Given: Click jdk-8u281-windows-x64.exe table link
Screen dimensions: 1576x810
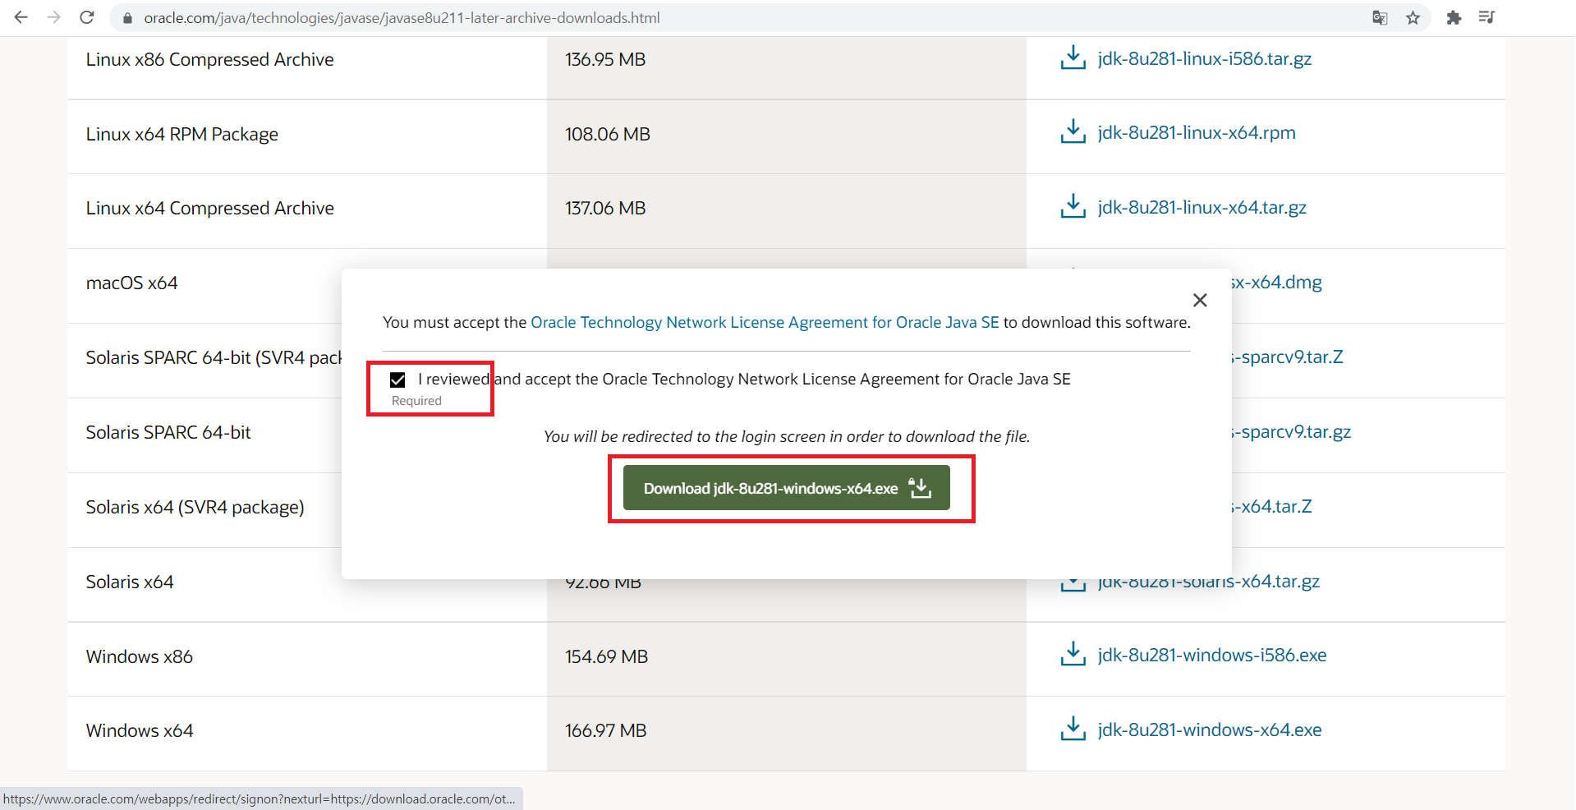Looking at the screenshot, I should click(x=1209, y=729).
